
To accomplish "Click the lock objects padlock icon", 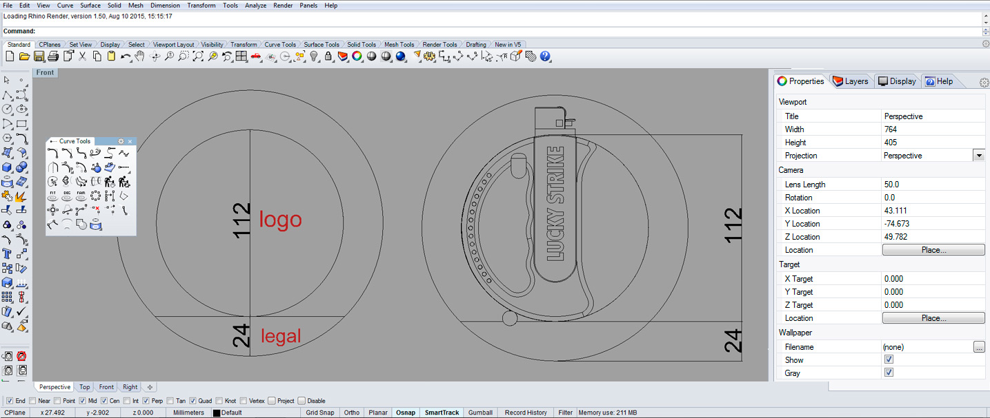I will click(x=328, y=56).
